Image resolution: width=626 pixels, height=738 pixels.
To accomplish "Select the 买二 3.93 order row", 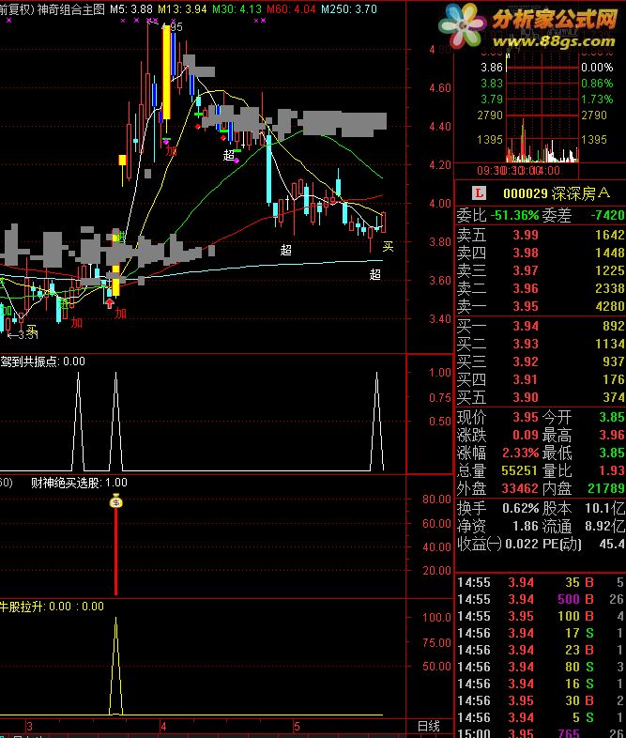I will (541, 344).
